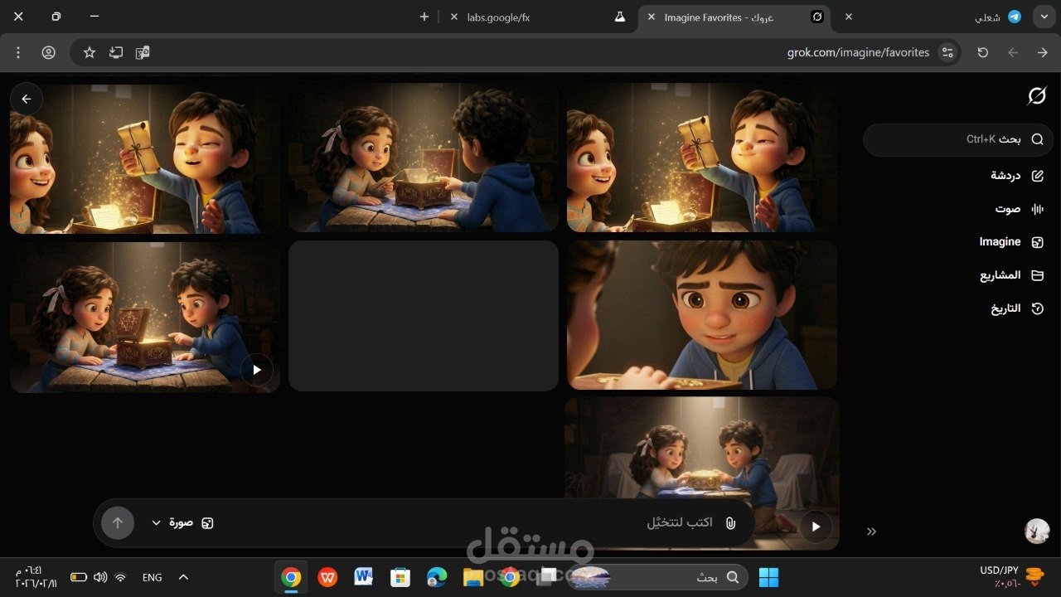This screenshot has width=1061, height=597.
Task: Open Word from the taskbar
Action: point(364,577)
